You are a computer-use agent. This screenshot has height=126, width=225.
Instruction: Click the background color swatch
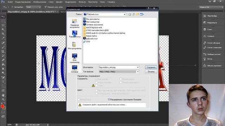pos(4,108)
